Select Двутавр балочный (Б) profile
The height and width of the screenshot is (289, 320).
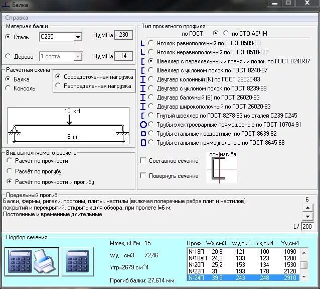(x=150, y=97)
